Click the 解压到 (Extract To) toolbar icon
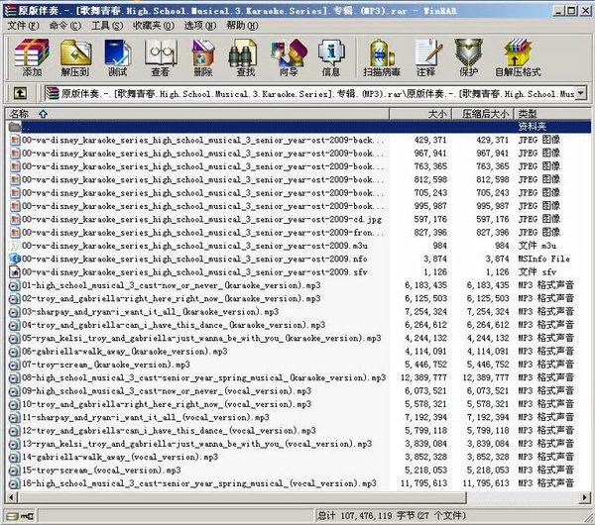This screenshot has height=525, width=595. tap(75, 57)
